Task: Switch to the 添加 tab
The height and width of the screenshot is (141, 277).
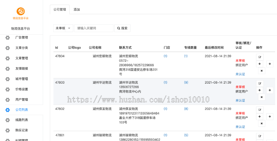Action: point(77,10)
